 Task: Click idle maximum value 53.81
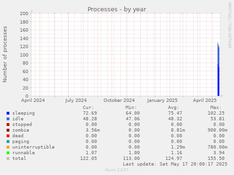point(218,119)
